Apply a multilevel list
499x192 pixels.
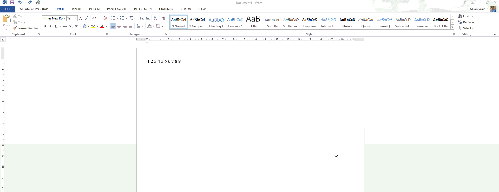point(131,18)
